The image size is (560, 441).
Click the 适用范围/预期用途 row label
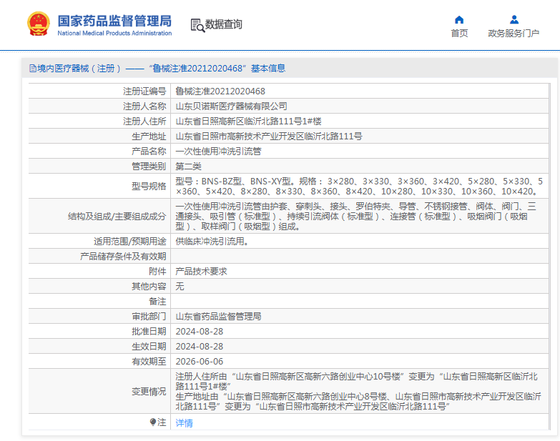pyautogui.click(x=129, y=241)
